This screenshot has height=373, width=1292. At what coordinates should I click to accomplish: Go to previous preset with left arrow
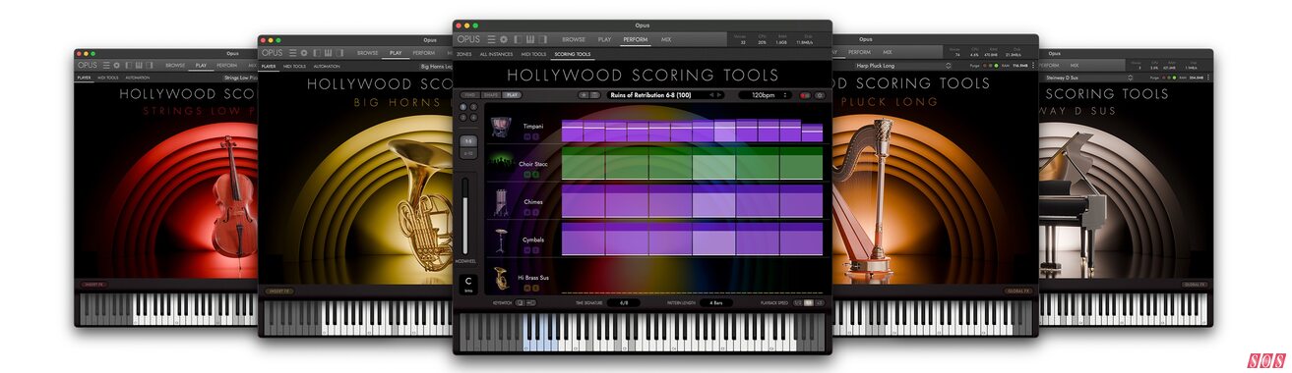(711, 95)
